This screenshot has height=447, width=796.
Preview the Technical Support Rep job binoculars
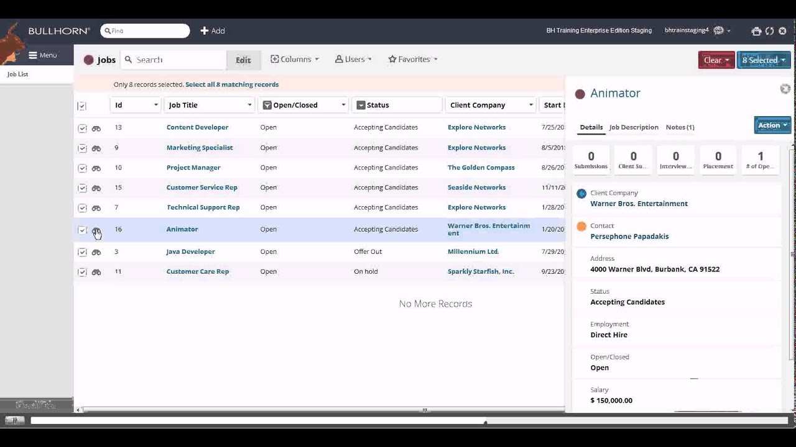click(96, 208)
